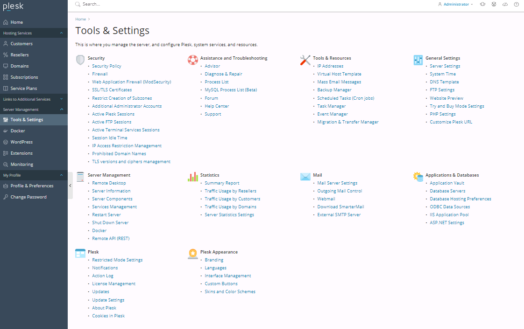Open Database Servers link

(x=447, y=191)
